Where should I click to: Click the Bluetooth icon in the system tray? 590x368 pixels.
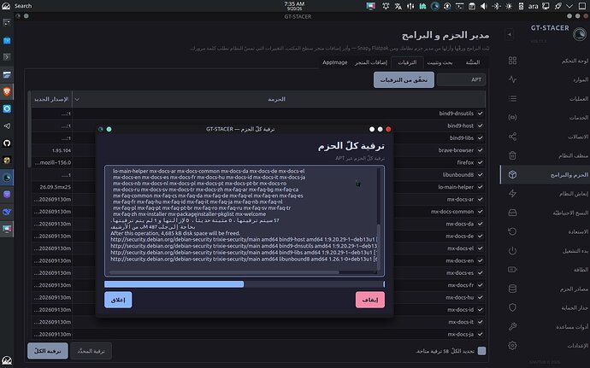click(x=496, y=6)
